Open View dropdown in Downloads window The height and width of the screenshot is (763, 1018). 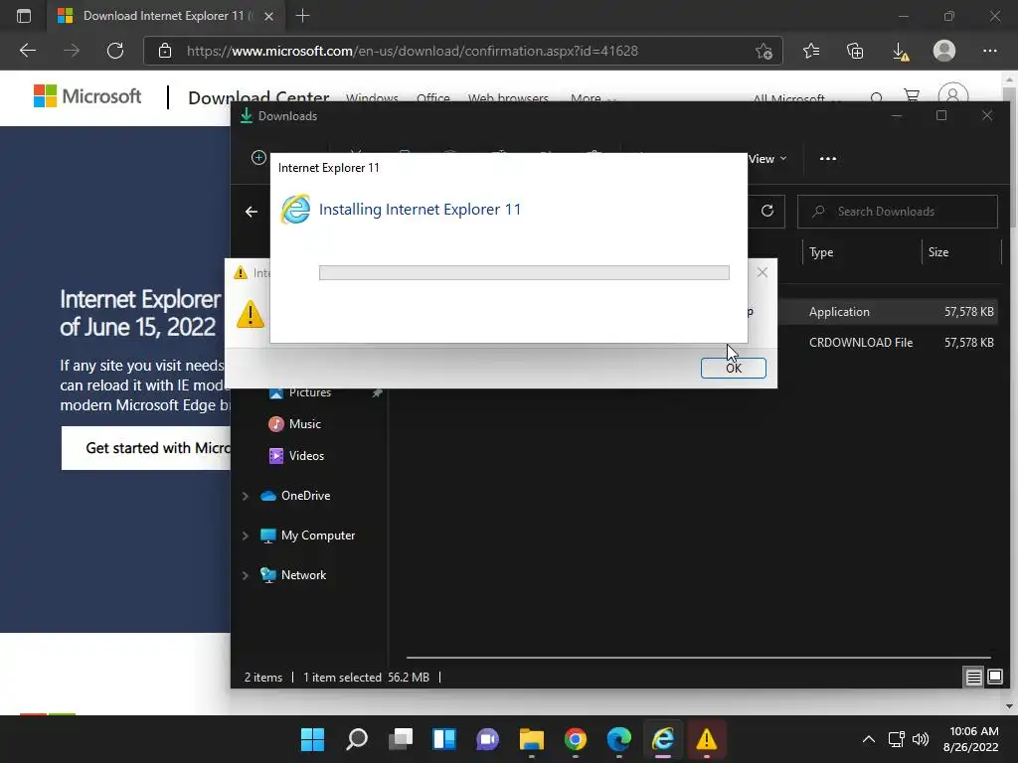(x=767, y=159)
